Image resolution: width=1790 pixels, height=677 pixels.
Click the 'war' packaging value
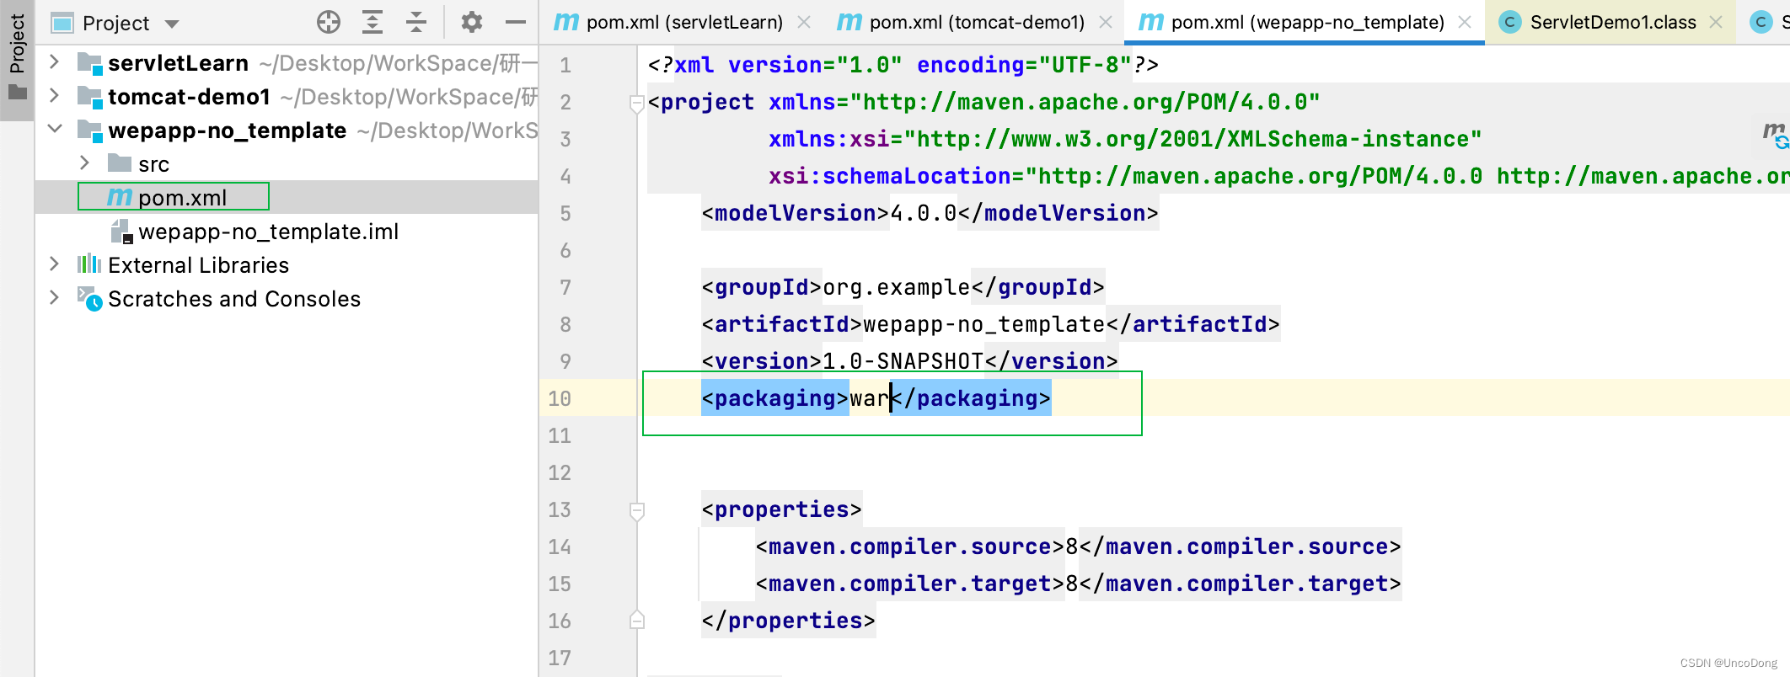pyautogui.click(x=870, y=398)
